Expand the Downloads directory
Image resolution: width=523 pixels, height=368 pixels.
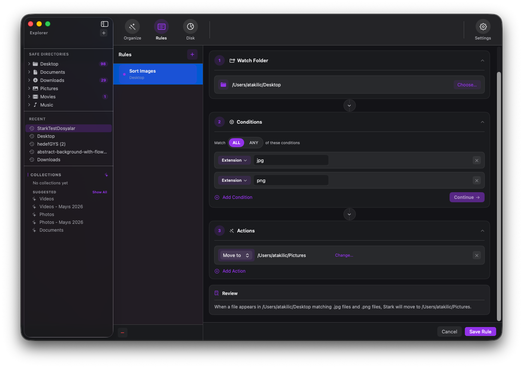[29, 80]
